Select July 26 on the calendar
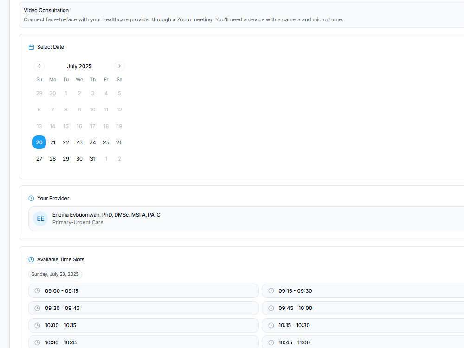 pos(119,142)
